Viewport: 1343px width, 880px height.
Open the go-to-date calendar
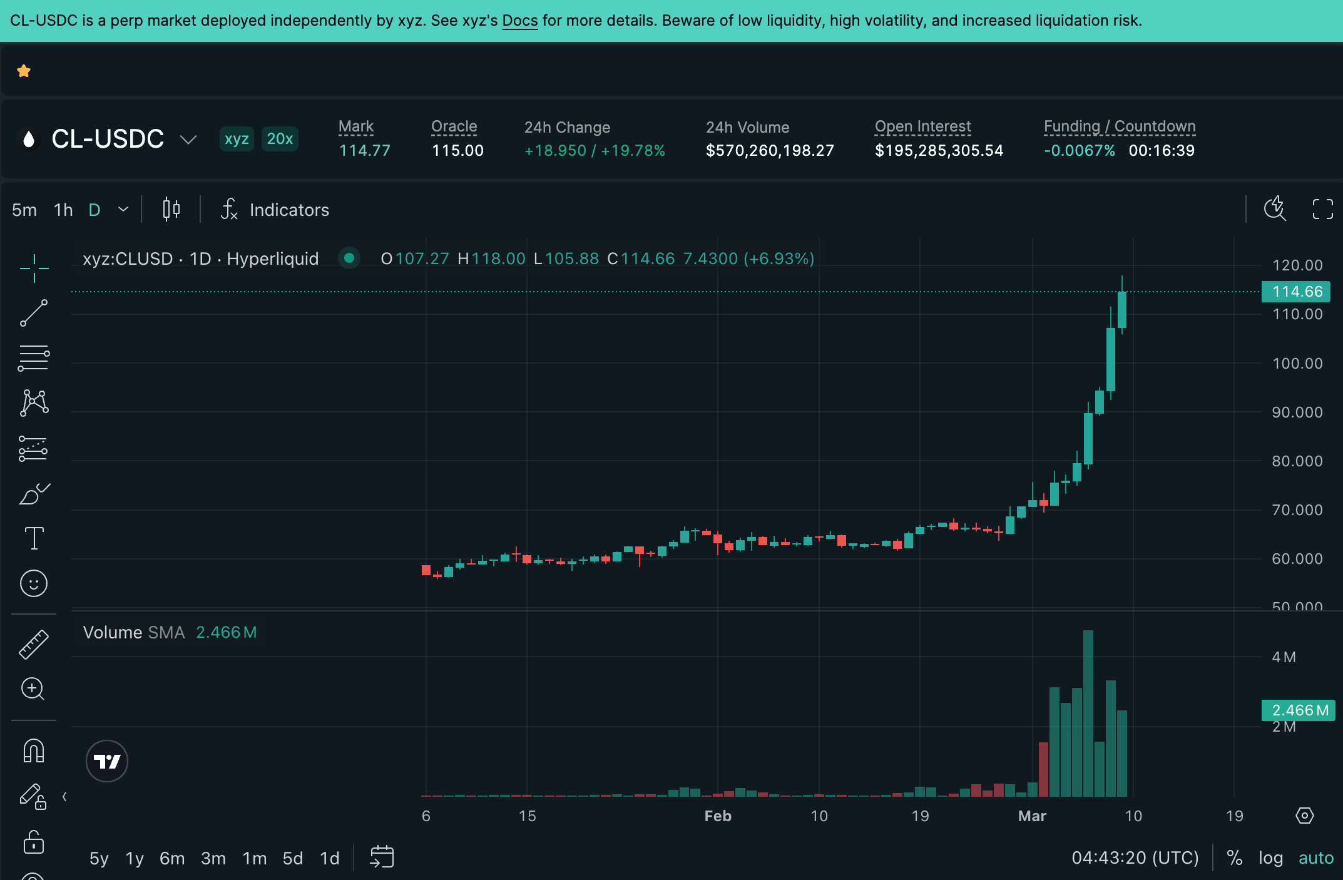pyautogui.click(x=382, y=857)
